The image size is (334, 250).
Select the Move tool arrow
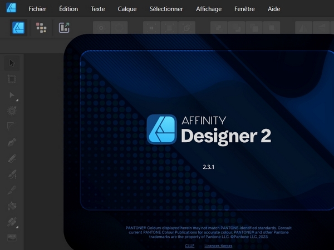click(x=12, y=63)
